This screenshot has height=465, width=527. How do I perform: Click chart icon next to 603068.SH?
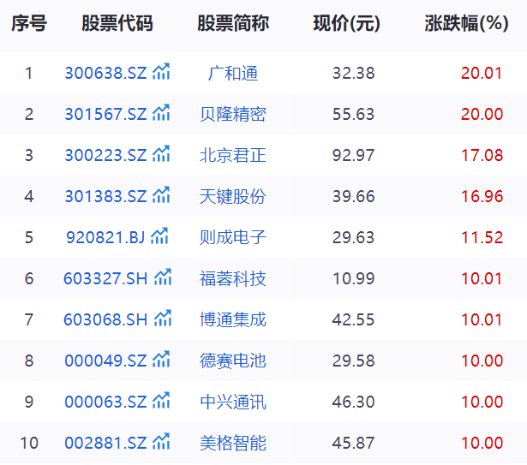coord(163,319)
